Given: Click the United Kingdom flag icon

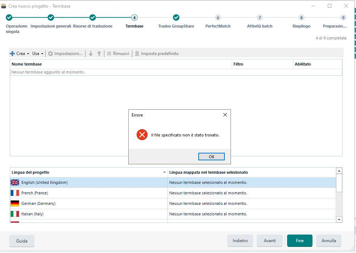Looking at the screenshot, I should 15,182.
